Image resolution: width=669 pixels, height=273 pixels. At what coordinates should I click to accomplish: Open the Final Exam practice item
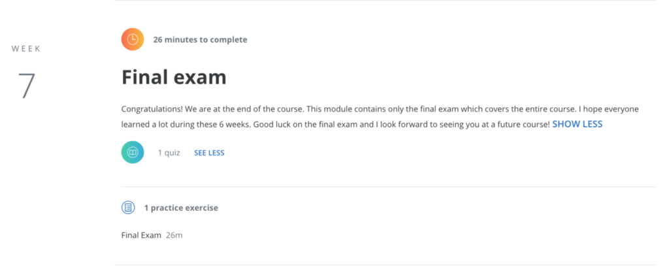point(141,235)
